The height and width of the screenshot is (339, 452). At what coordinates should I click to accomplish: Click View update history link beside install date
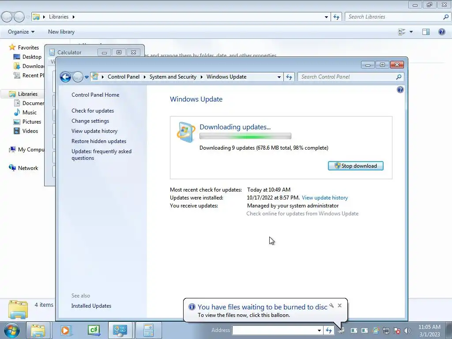(x=325, y=198)
